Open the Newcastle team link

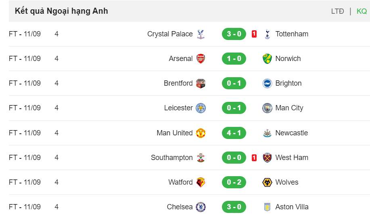[x=292, y=133]
